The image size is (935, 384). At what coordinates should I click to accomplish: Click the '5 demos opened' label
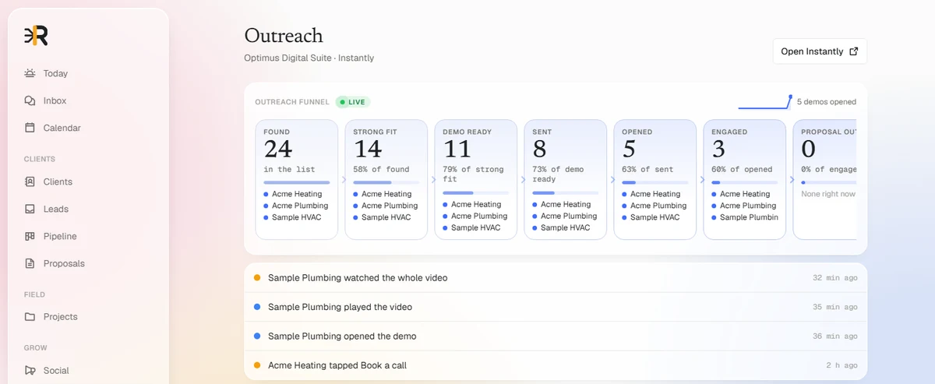pyautogui.click(x=827, y=102)
